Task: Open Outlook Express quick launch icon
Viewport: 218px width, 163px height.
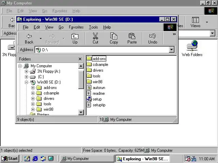Action: pyautogui.click(x=43, y=159)
